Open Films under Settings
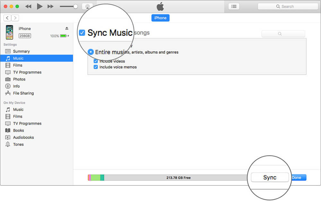This screenshot has width=321, height=201. coord(37,65)
